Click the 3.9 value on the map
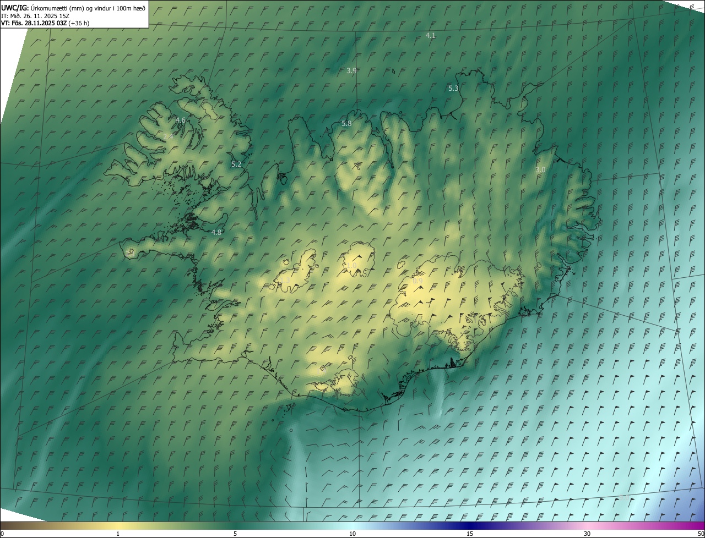The height and width of the screenshot is (538, 705). point(351,70)
